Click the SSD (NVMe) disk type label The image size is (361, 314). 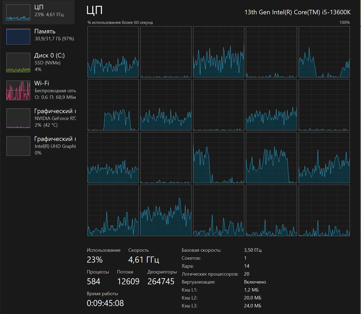coord(47,63)
